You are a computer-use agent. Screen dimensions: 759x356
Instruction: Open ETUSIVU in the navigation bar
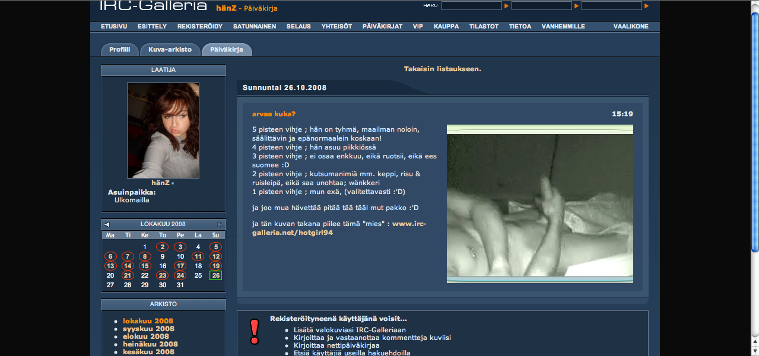pos(114,27)
